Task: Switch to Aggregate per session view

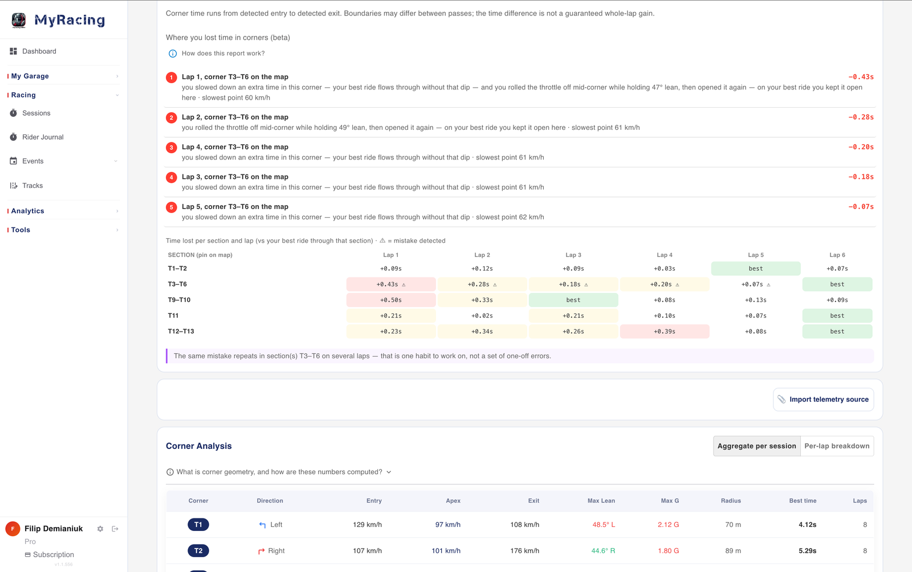Action: click(757, 446)
